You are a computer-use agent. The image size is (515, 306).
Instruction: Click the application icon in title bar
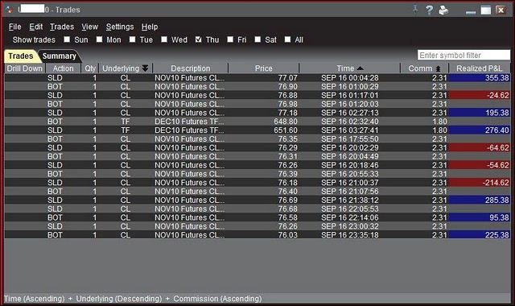[10, 10]
